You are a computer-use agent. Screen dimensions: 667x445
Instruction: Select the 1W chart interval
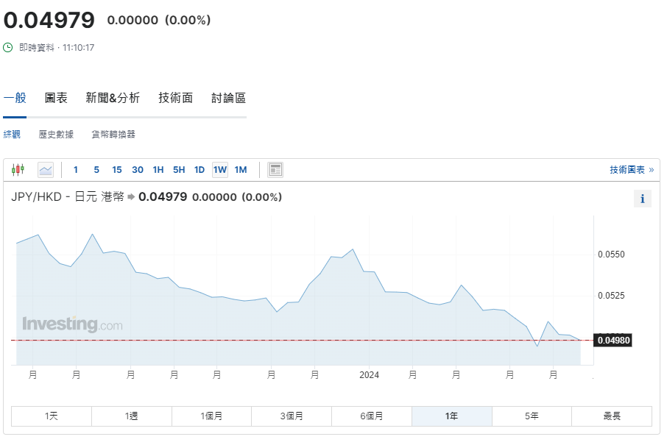pos(220,170)
